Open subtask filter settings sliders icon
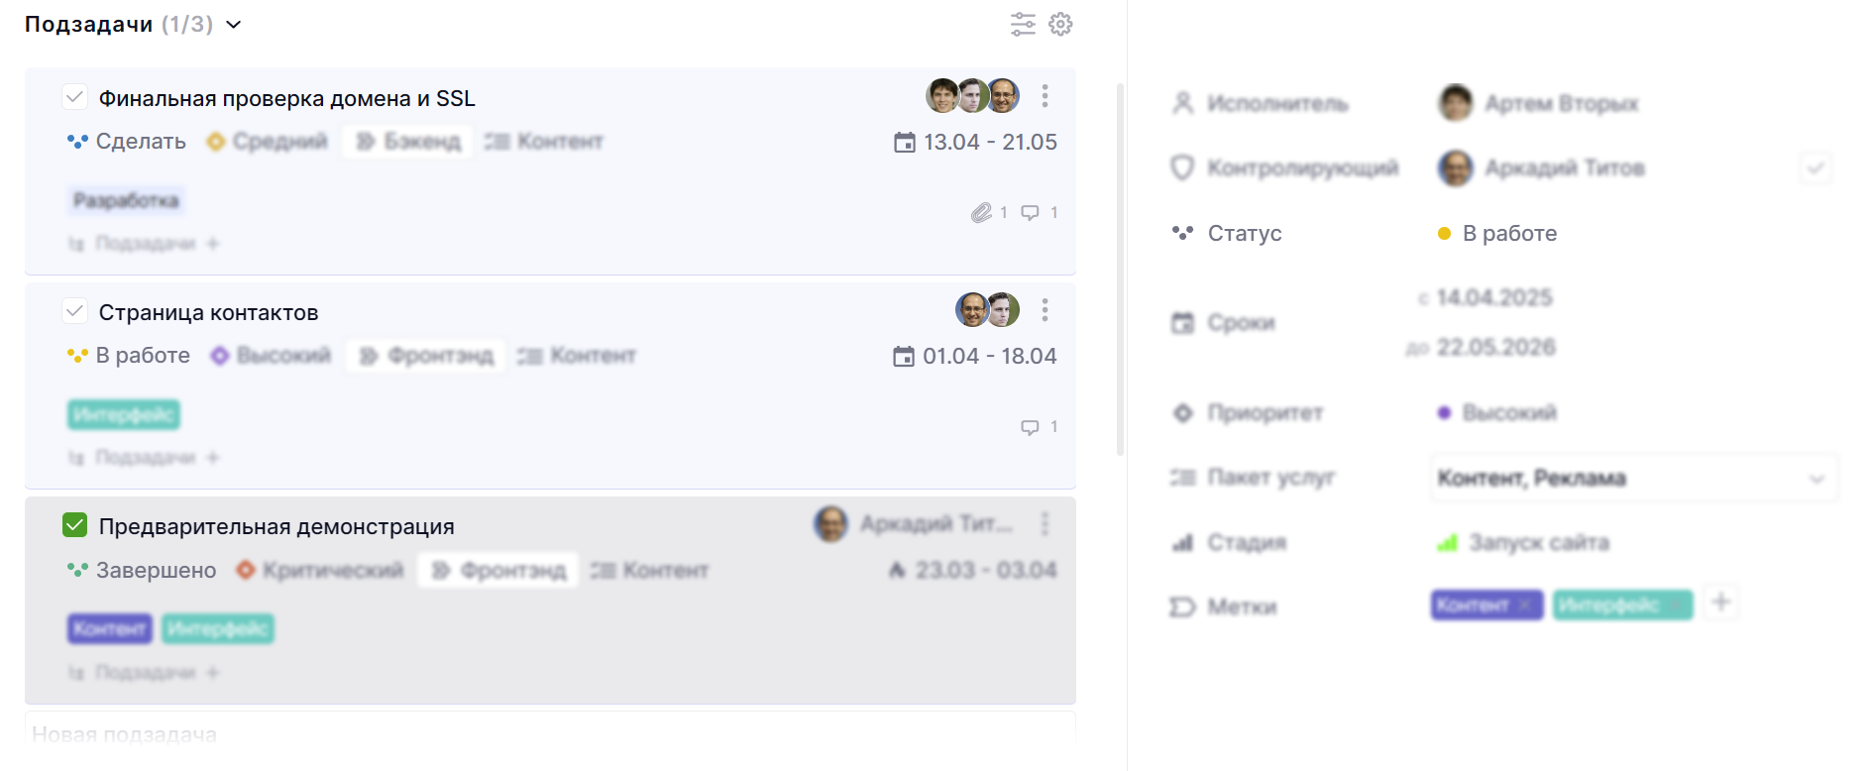The width and height of the screenshot is (1872, 771). click(1023, 24)
